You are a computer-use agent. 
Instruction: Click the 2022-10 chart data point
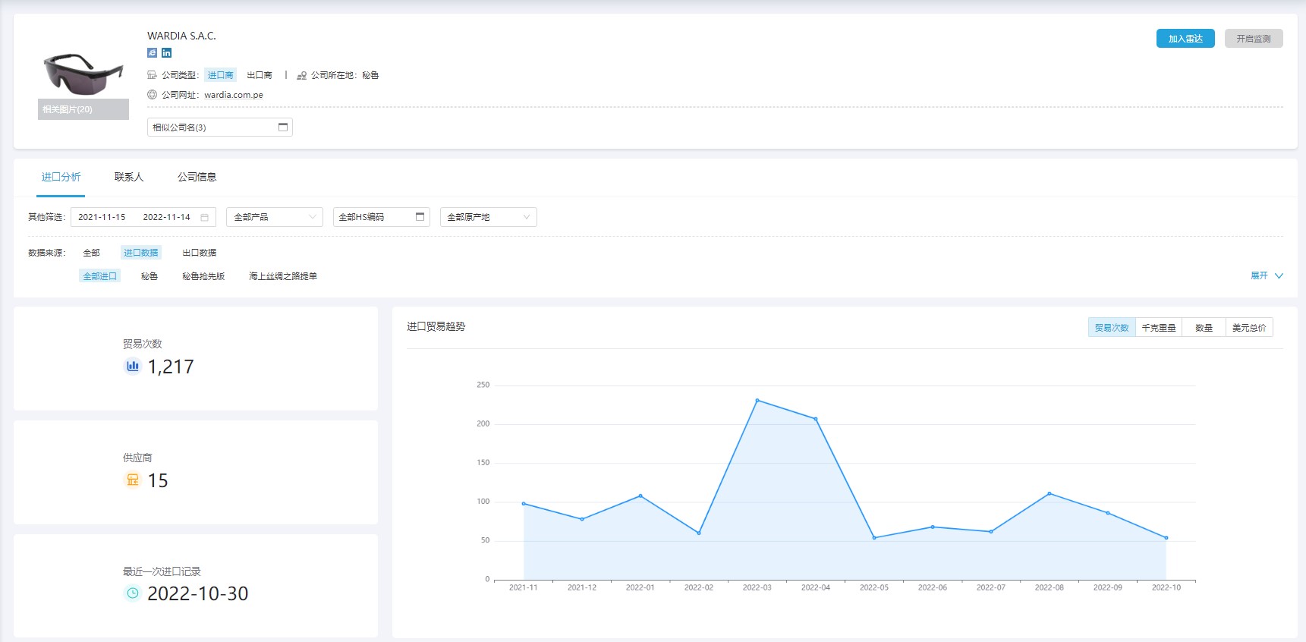(1166, 537)
